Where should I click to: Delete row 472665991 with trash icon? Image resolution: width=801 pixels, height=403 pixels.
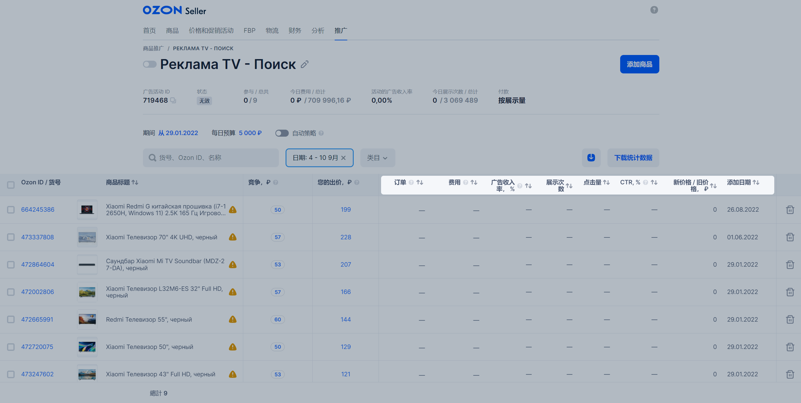pyautogui.click(x=790, y=319)
